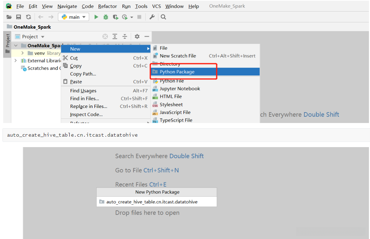Choose Jupyter Notebook in New submenu
Screen dimensions: 370x239
205,89
